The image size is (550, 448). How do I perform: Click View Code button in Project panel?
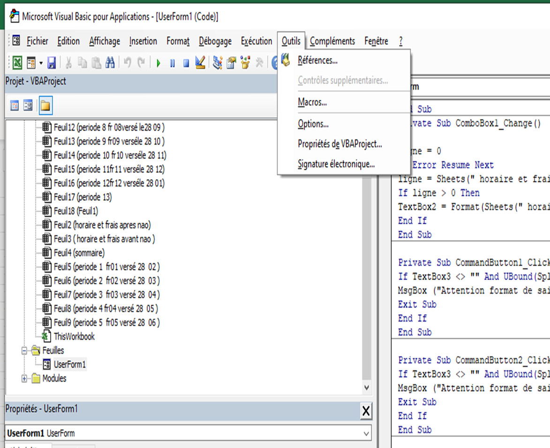coord(15,106)
